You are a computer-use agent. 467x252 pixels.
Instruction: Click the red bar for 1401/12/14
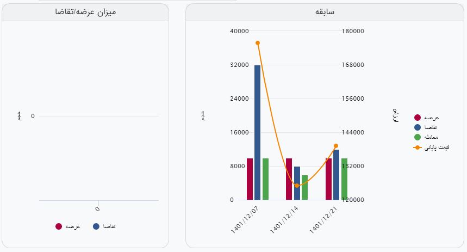[x=289, y=179]
